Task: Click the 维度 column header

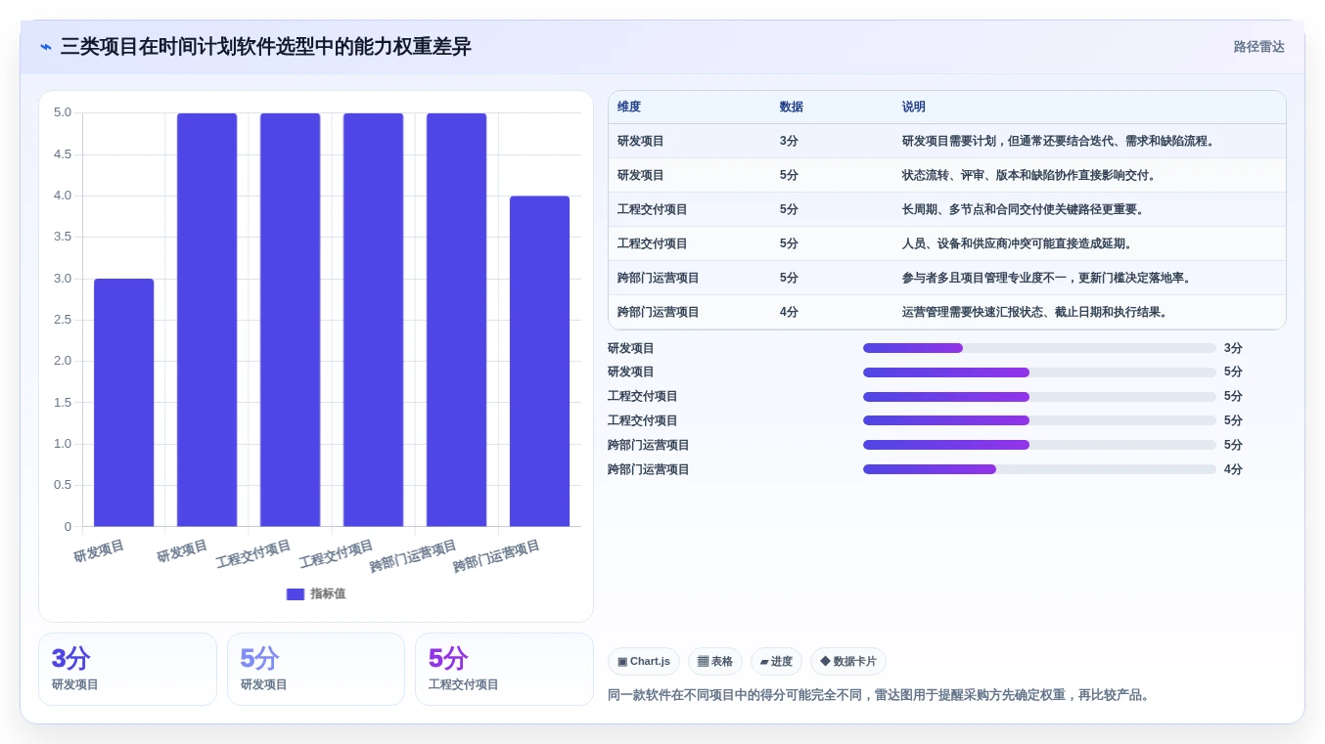Action: pyautogui.click(x=629, y=108)
